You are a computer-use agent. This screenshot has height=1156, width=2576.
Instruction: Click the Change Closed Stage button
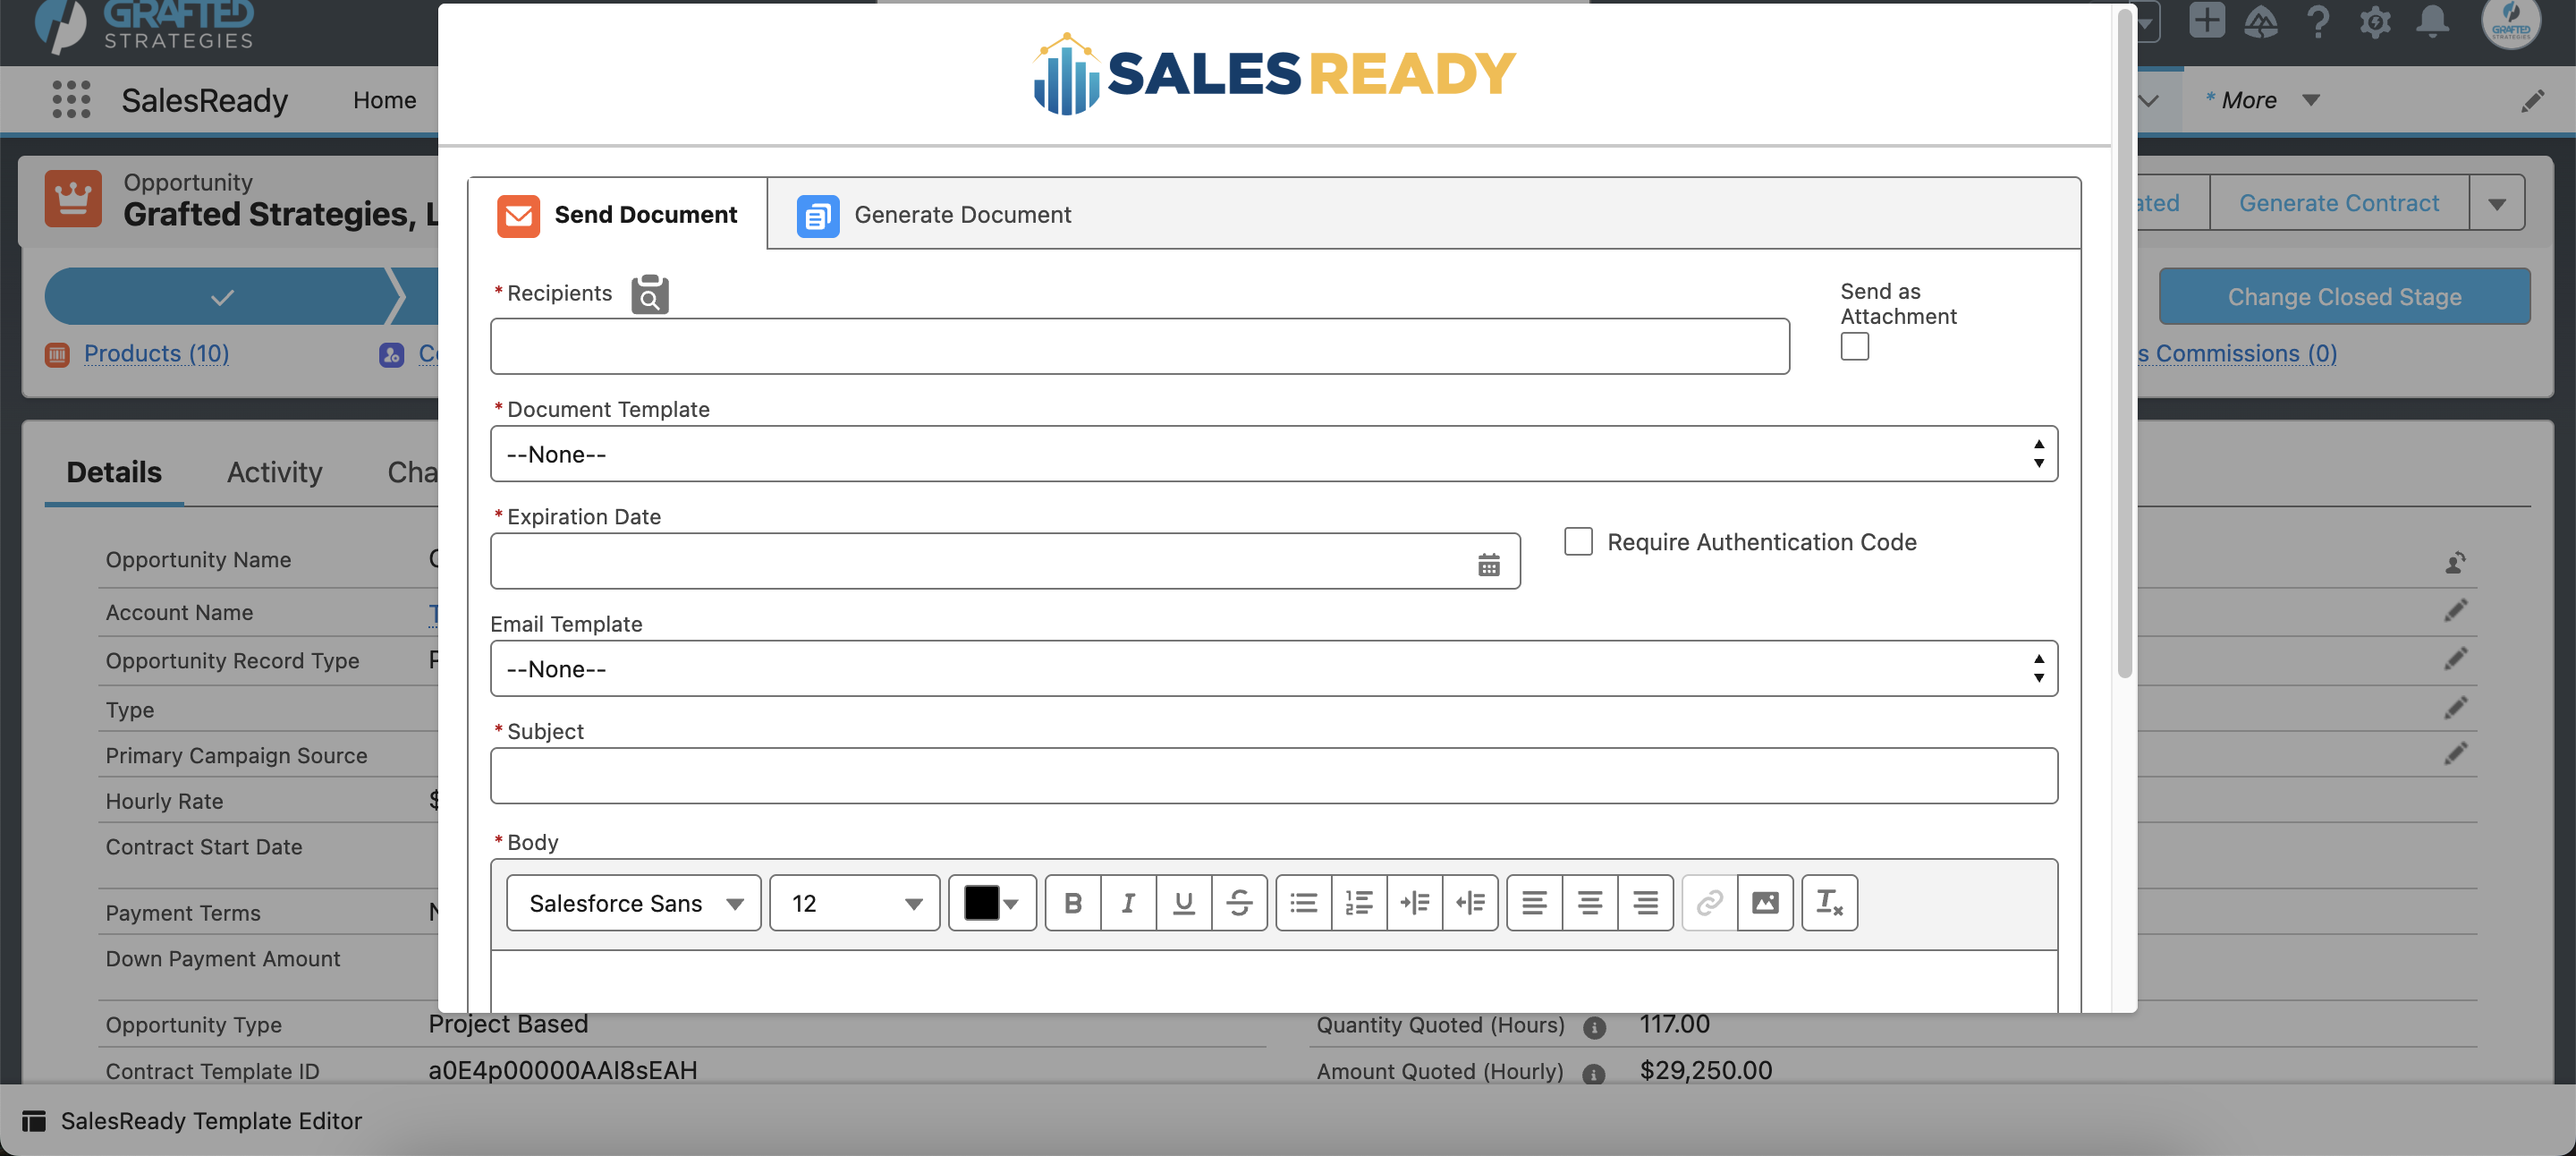(x=2343, y=296)
